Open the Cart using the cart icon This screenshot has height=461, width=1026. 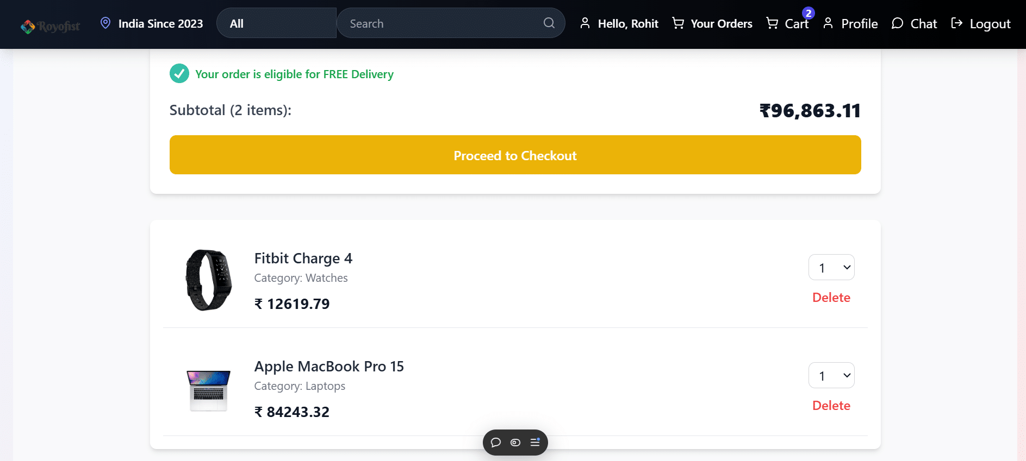773,22
